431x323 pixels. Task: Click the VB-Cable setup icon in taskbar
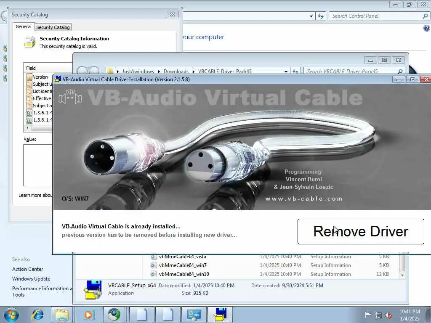click(x=221, y=315)
